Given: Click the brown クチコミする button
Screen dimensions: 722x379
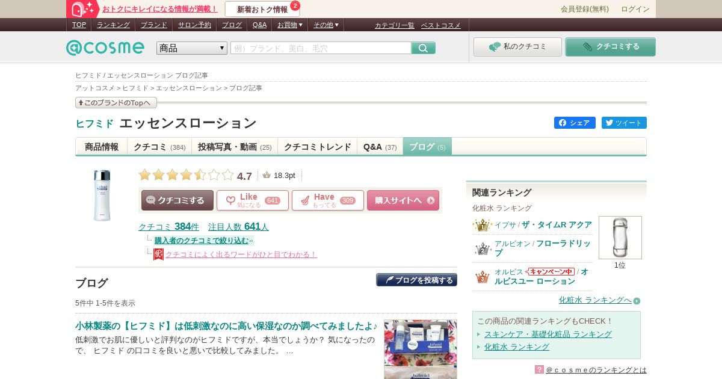Looking at the screenshot, I should (177, 200).
